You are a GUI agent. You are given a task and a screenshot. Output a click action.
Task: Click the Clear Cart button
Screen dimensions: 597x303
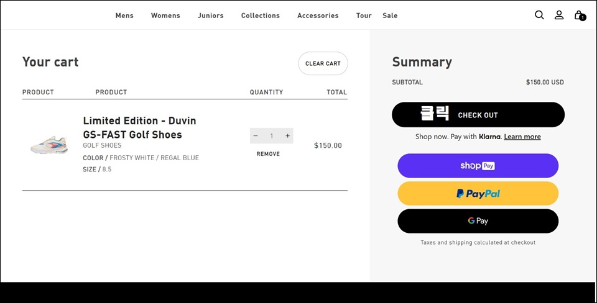coord(323,63)
